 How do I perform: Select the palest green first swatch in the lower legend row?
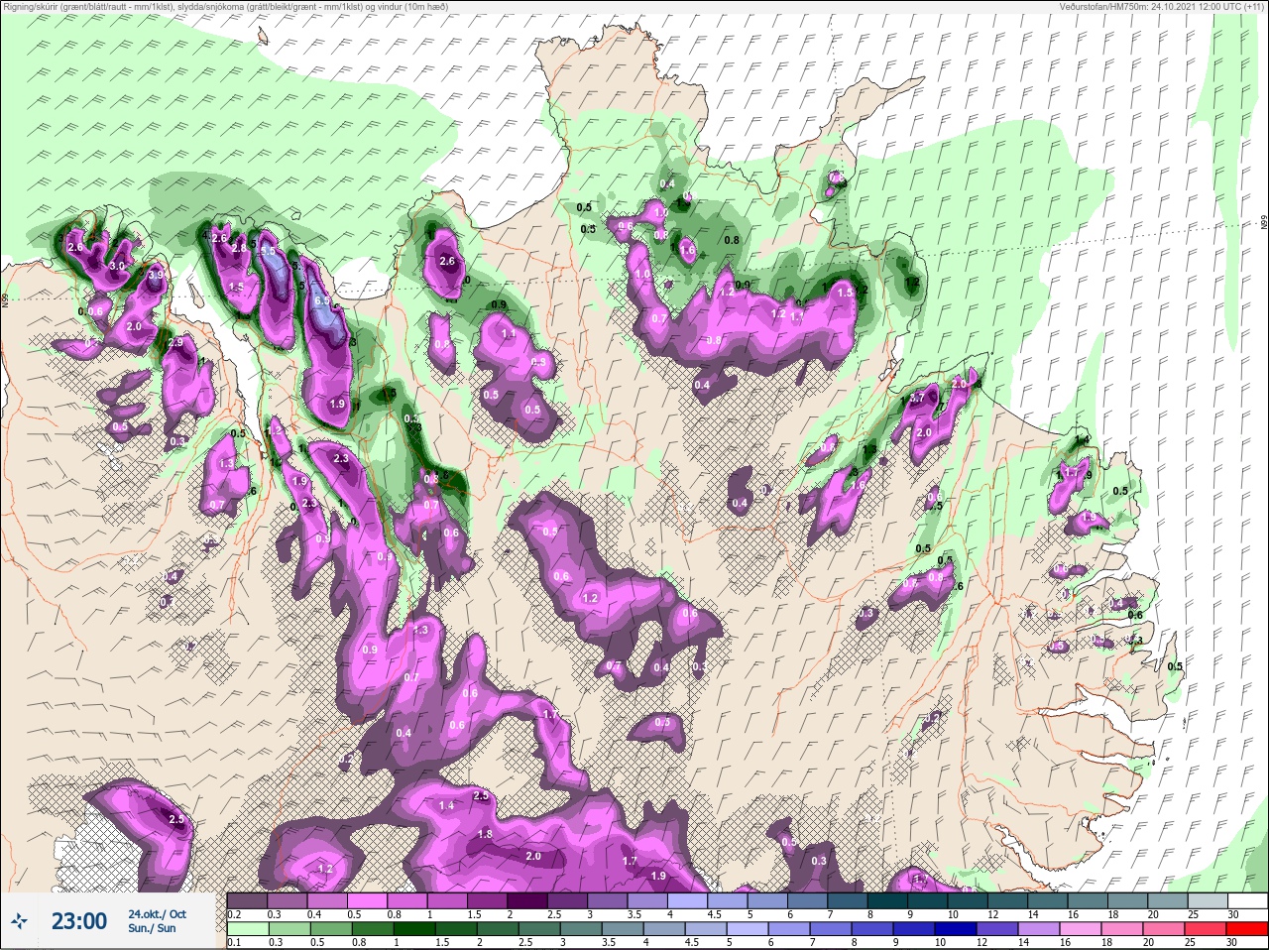(x=247, y=928)
